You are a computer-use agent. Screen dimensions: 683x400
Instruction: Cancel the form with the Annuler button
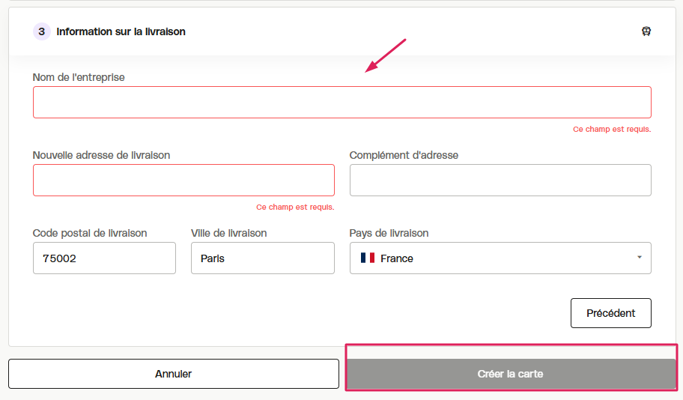pyautogui.click(x=173, y=374)
